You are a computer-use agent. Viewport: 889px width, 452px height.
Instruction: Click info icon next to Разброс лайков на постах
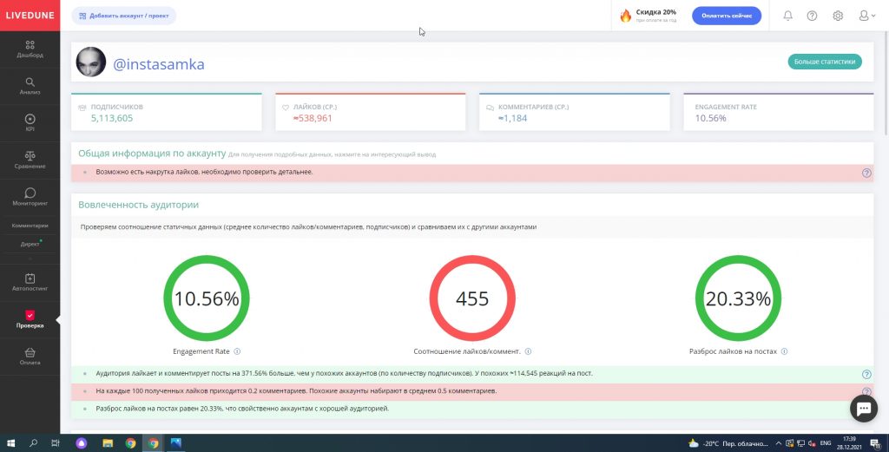click(x=784, y=351)
